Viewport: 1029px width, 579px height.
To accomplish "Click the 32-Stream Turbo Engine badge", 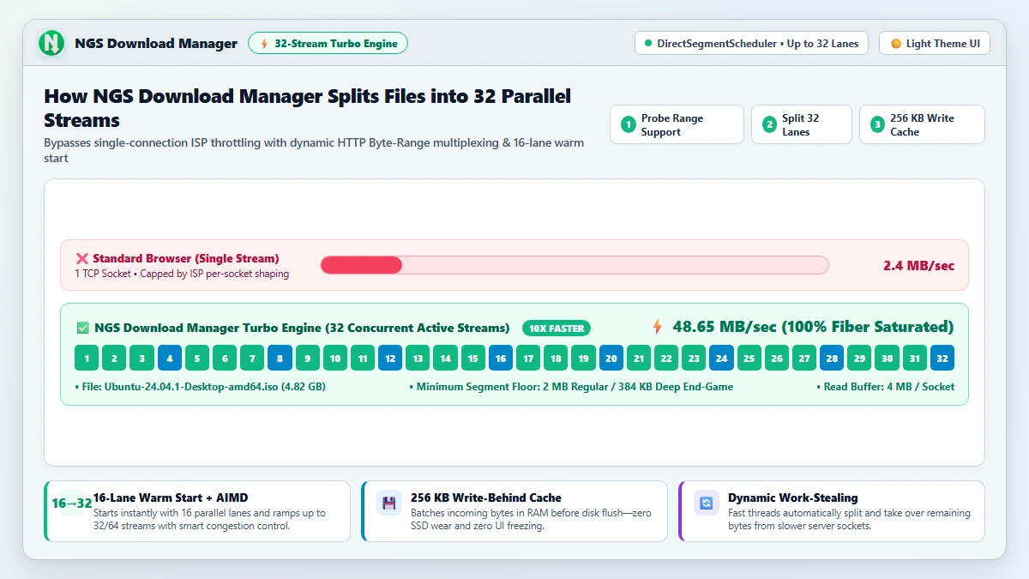I will coord(328,43).
